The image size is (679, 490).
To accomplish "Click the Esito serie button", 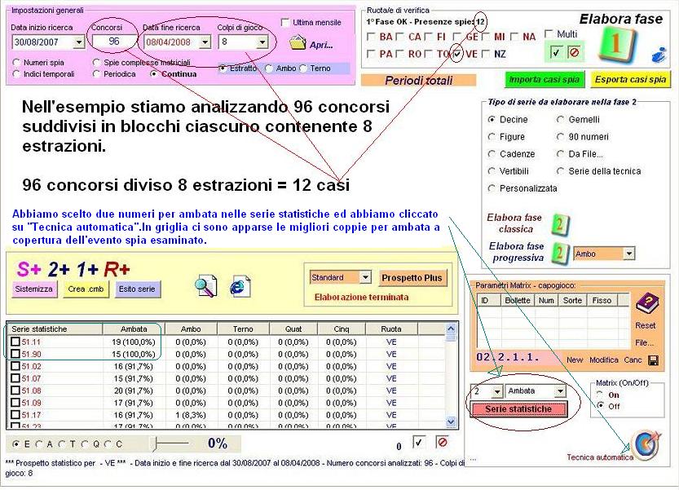I will [x=137, y=289].
